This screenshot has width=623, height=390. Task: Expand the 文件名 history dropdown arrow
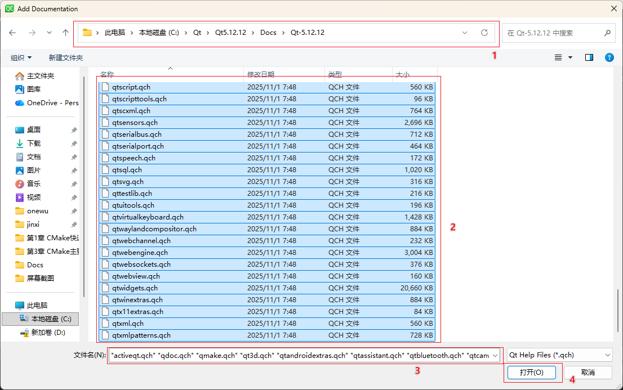[495, 356]
